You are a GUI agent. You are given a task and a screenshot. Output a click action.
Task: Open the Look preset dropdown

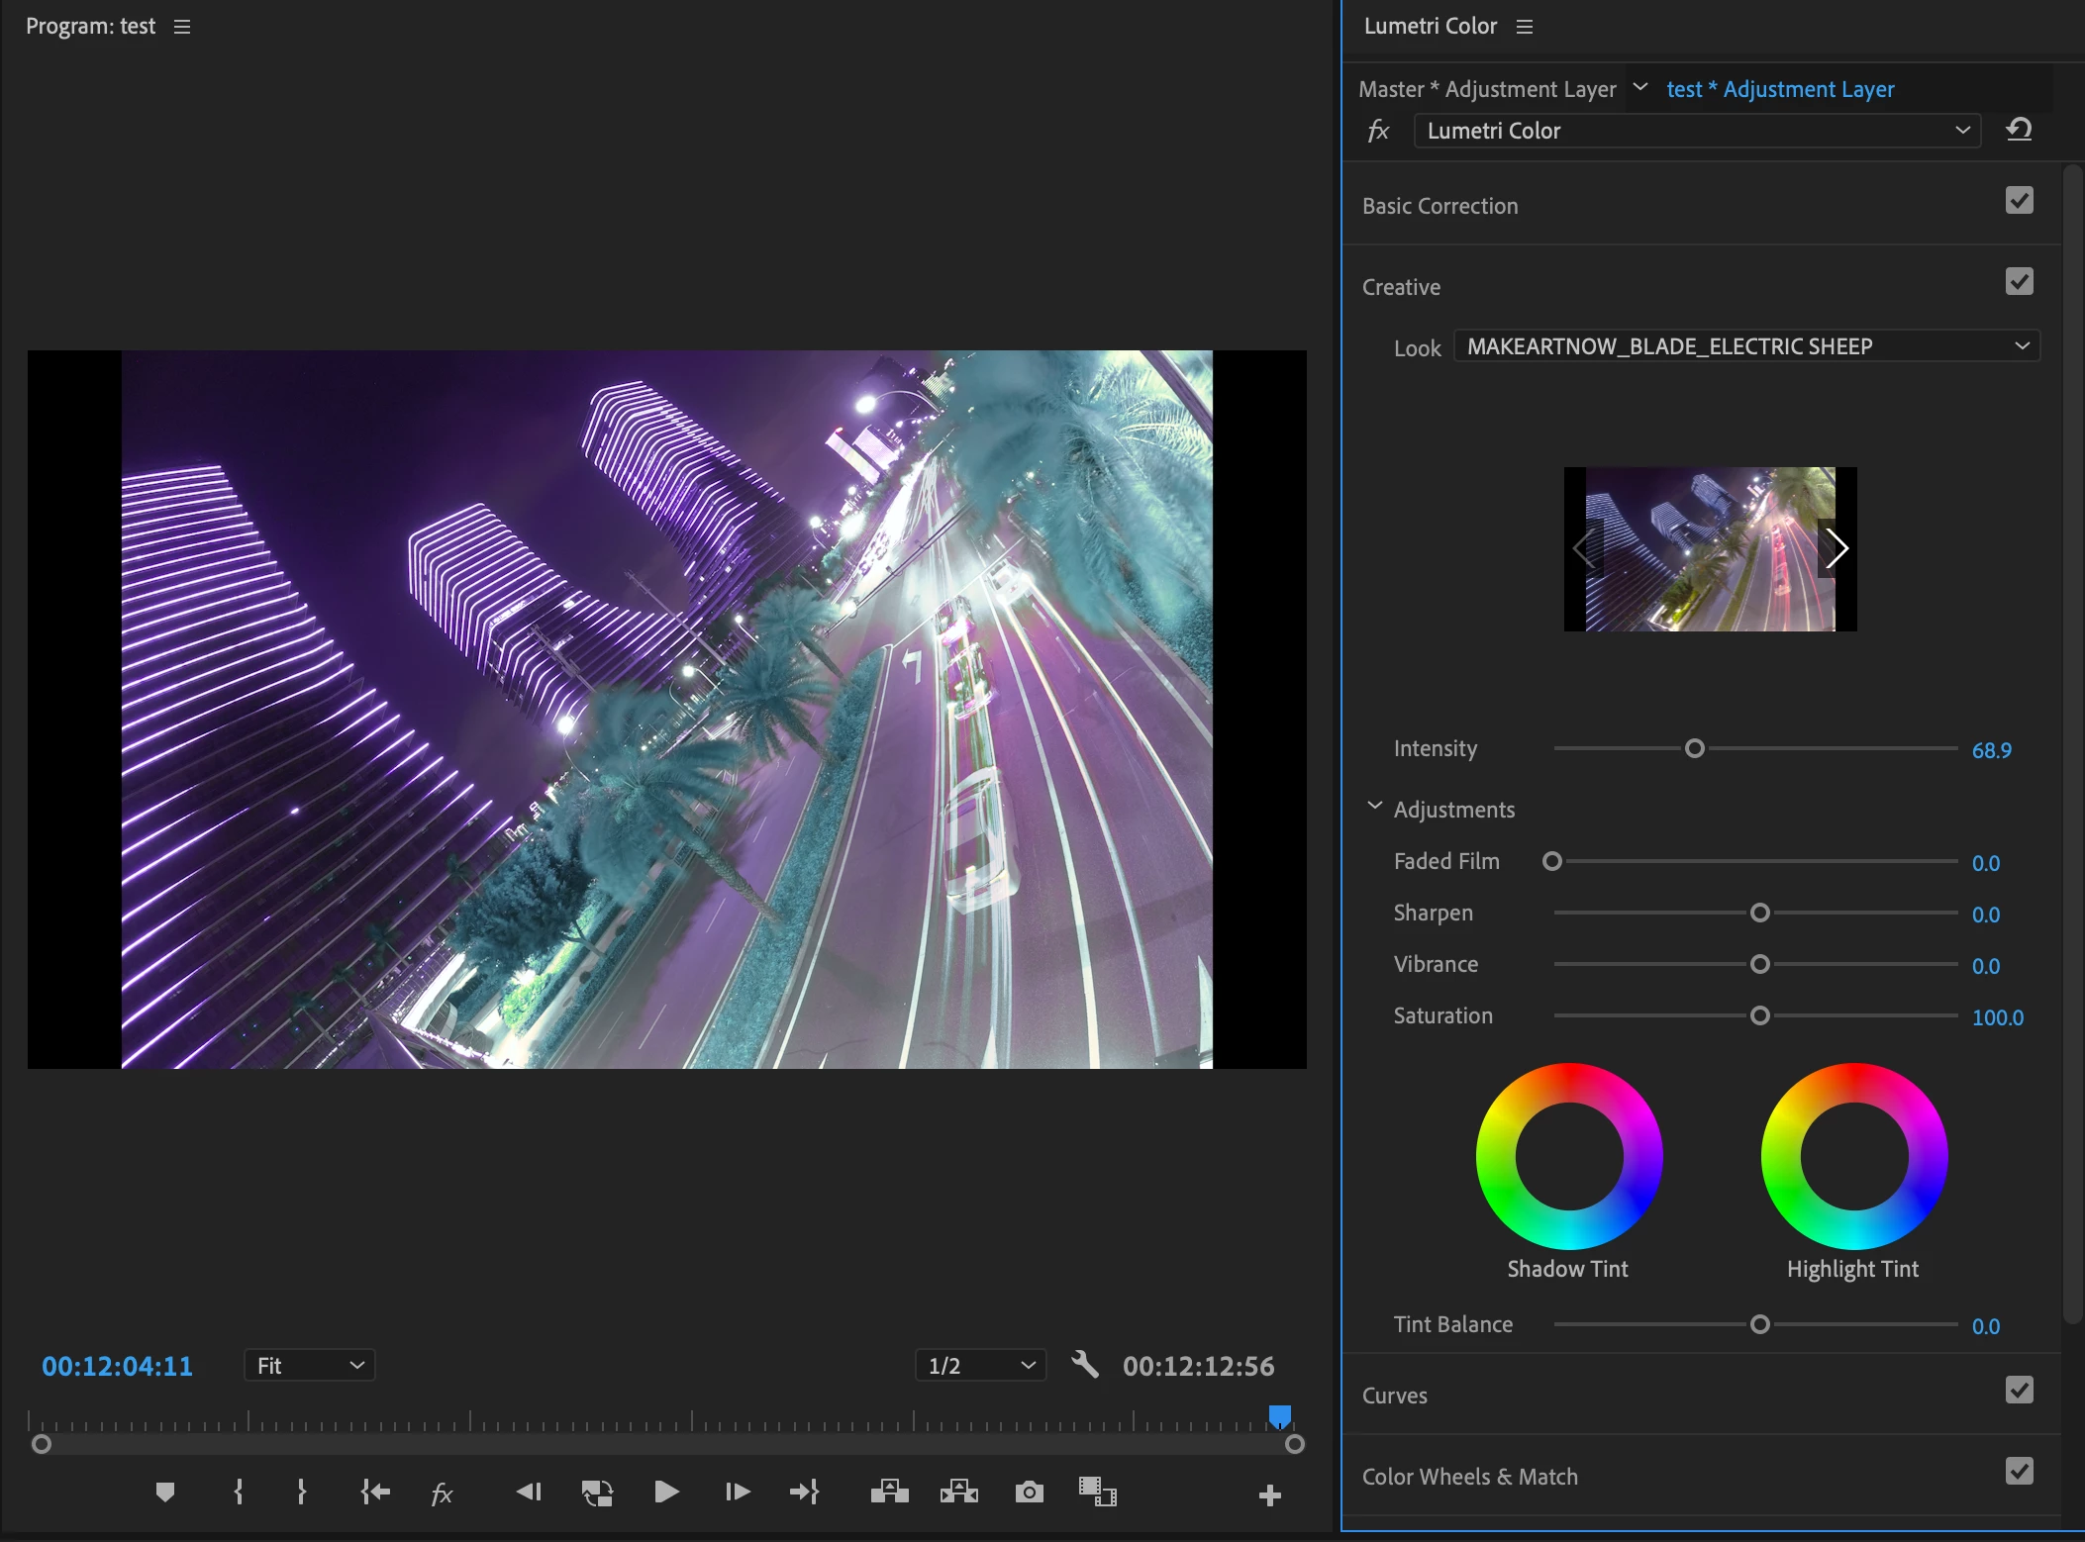click(1746, 346)
